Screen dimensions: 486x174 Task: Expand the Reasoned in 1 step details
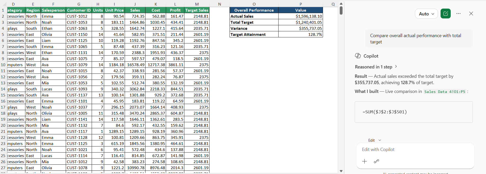(376, 67)
